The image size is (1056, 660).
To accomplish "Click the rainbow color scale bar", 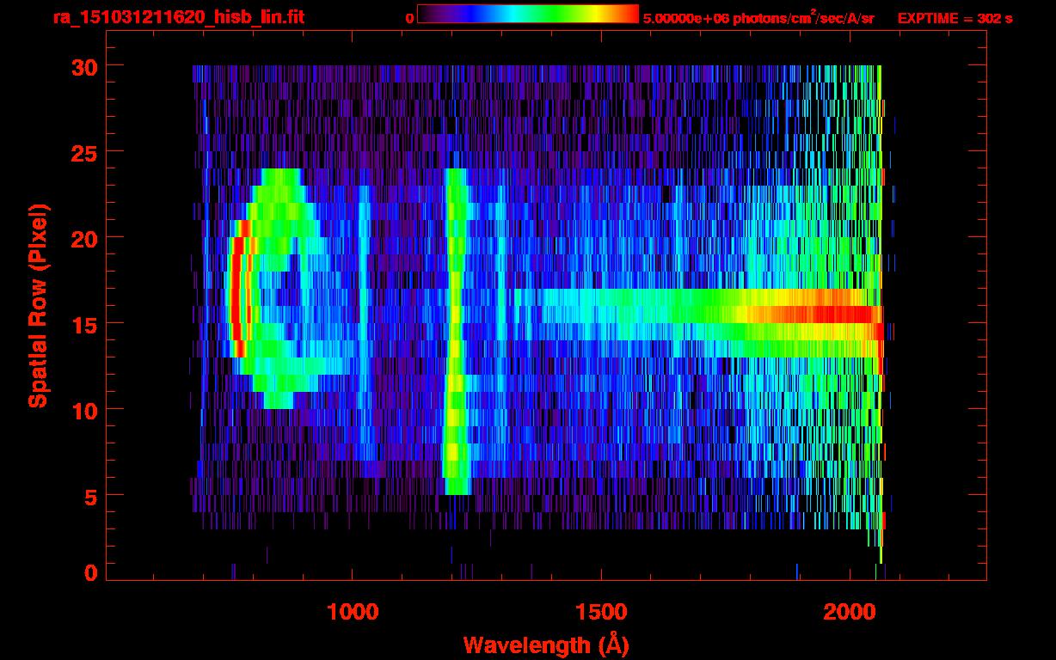I will [x=528, y=15].
